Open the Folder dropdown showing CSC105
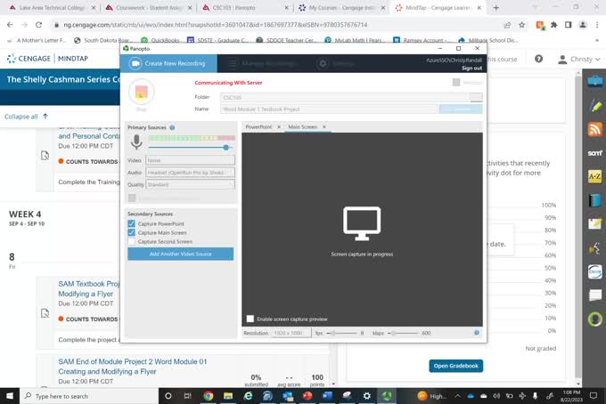The width and height of the screenshot is (606, 404). tap(351, 97)
